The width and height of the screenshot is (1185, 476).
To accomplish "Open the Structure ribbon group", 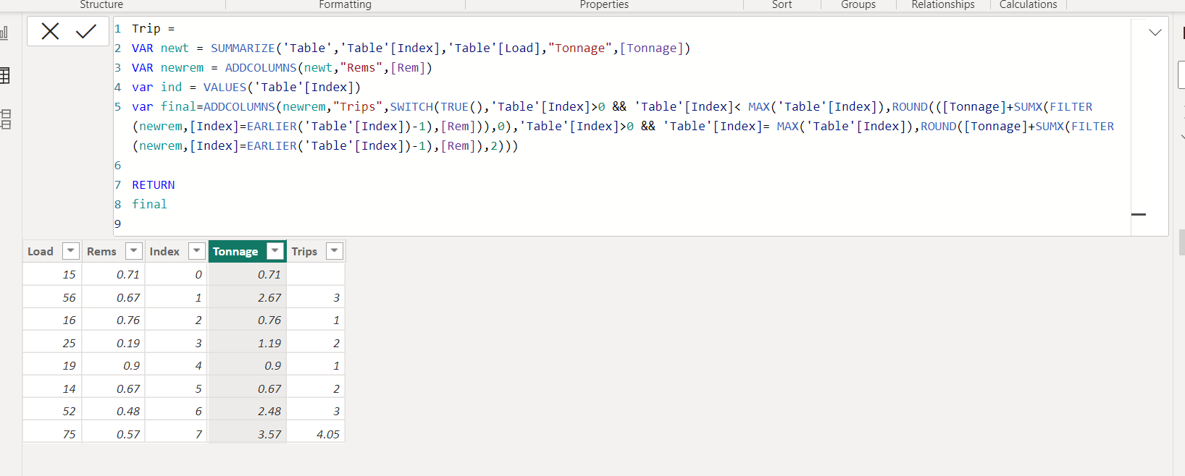I will click(101, 5).
